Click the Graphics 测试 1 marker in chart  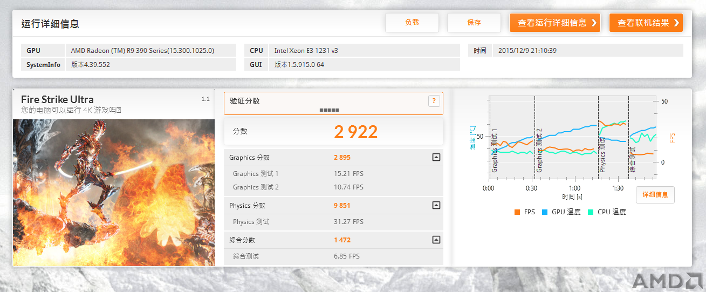[x=495, y=151]
